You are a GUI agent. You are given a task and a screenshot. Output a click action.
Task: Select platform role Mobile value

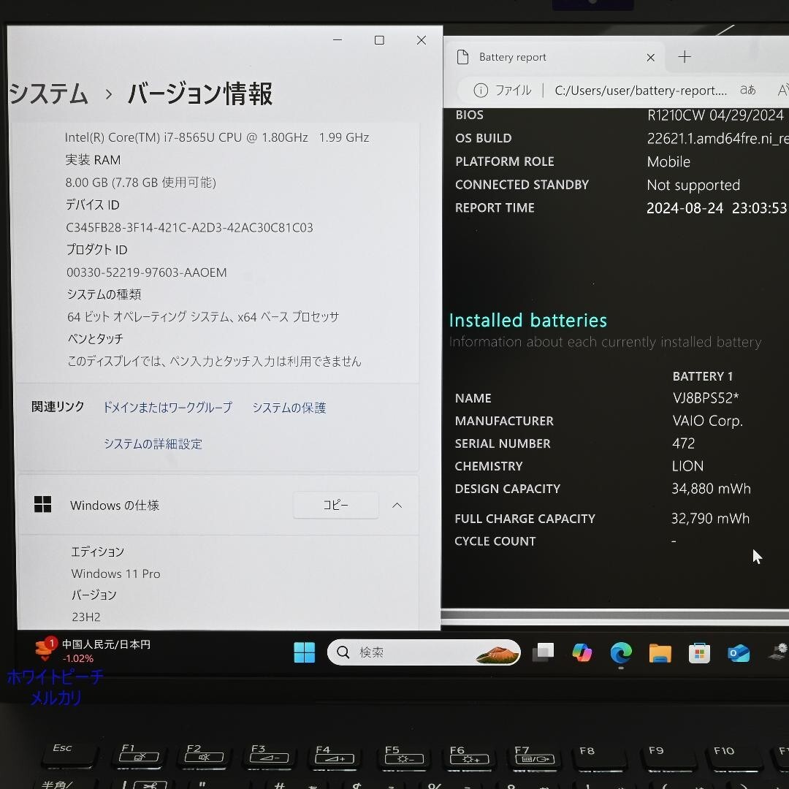[668, 161]
